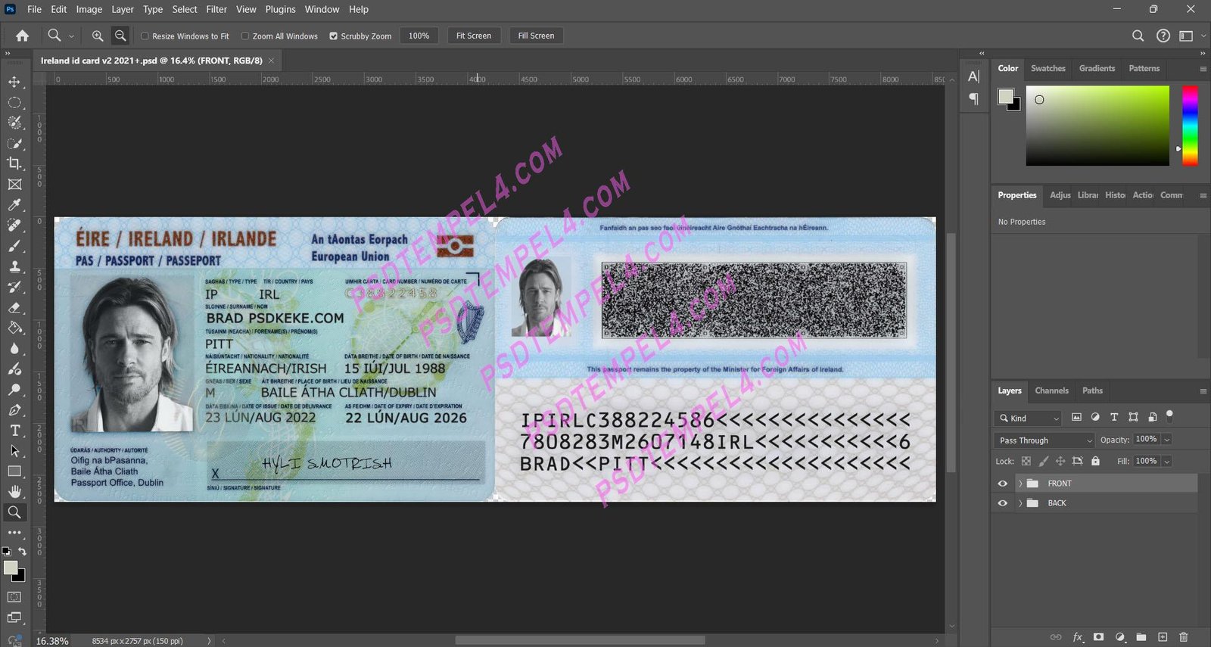Click the foreground color swatch in toolbar
This screenshot has height=647, width=1211.
[x=11, y=568]
